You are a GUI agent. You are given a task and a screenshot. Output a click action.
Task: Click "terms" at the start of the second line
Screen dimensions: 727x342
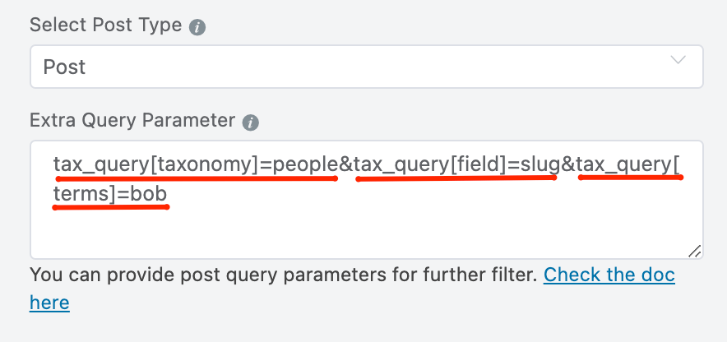coord(81,195)
